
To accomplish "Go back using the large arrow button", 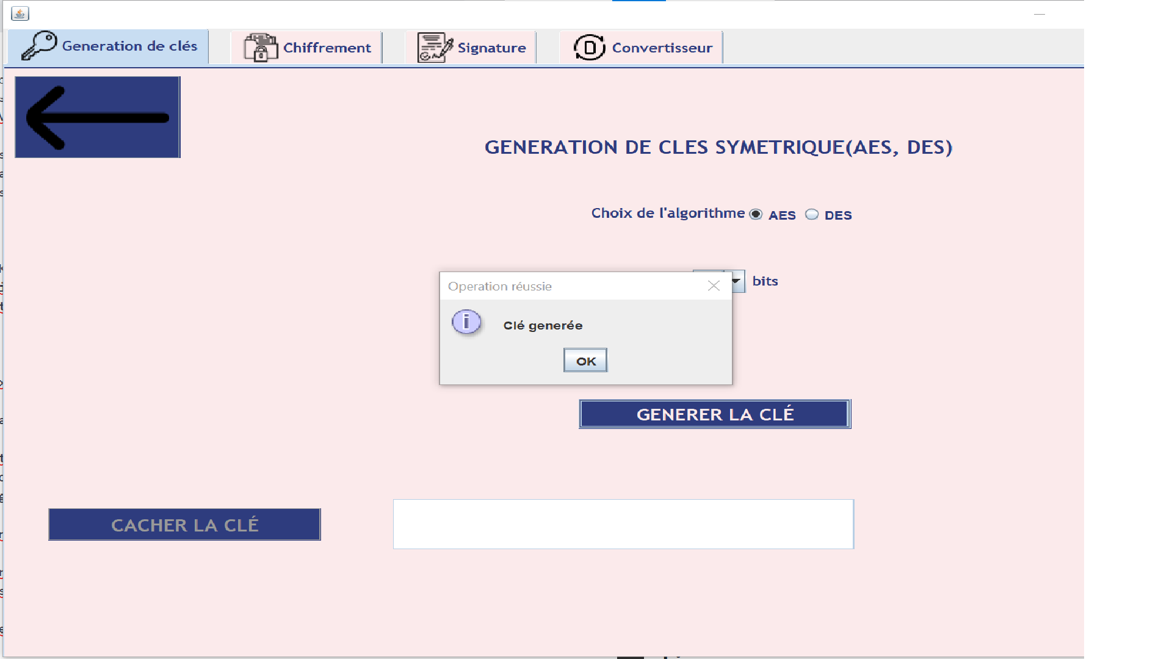I will tap(98, 117).
